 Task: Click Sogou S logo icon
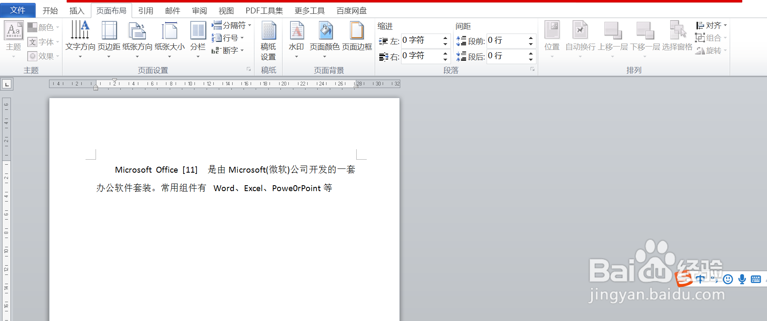point(684,278)
